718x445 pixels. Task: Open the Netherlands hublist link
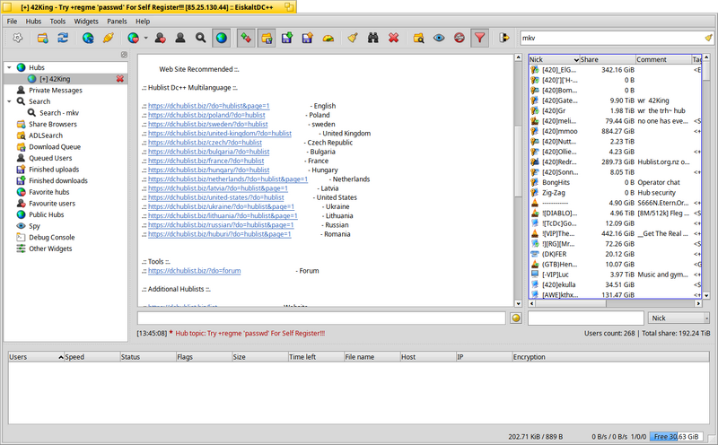coord(228,179)
